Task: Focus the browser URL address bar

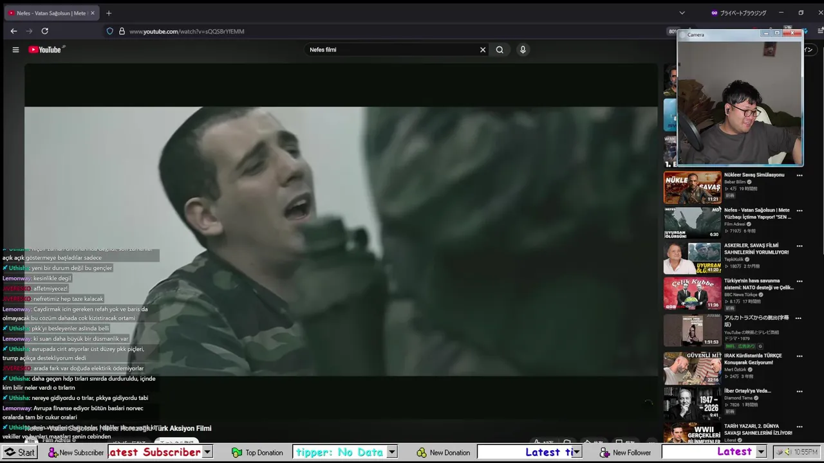Action: tap(386, 31)
